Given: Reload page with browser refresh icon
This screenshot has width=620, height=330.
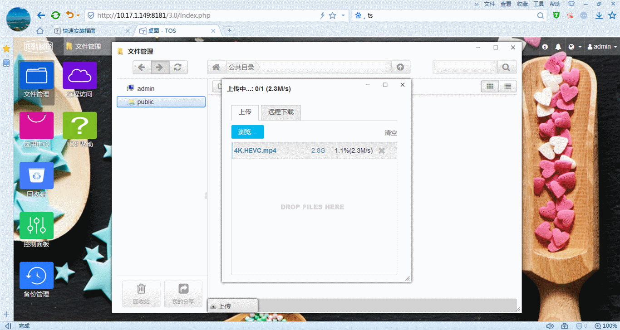Looking at the screenshot, I should pos(55,15).
